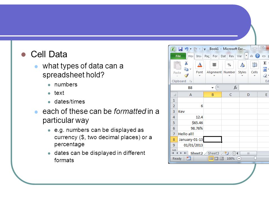Select the Sheet3 worksheet tab
The height and width of the screenshot is (202, 269).
coord(214,153)
